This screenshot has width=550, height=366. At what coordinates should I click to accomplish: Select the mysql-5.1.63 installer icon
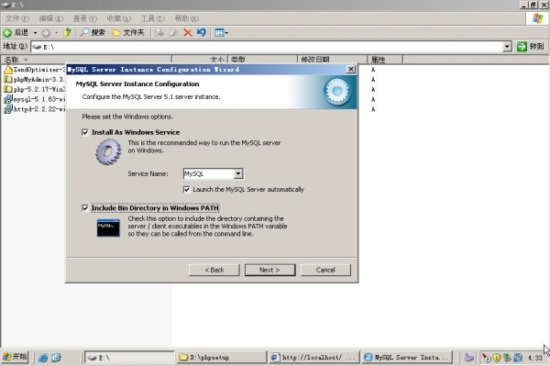pos(7,99)
